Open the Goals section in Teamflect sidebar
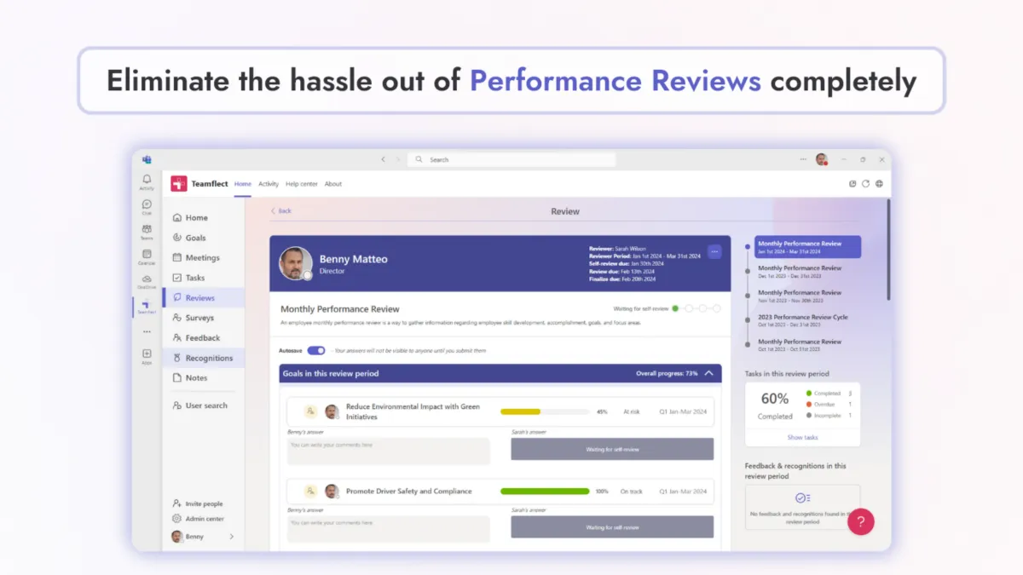 (196, 237)
